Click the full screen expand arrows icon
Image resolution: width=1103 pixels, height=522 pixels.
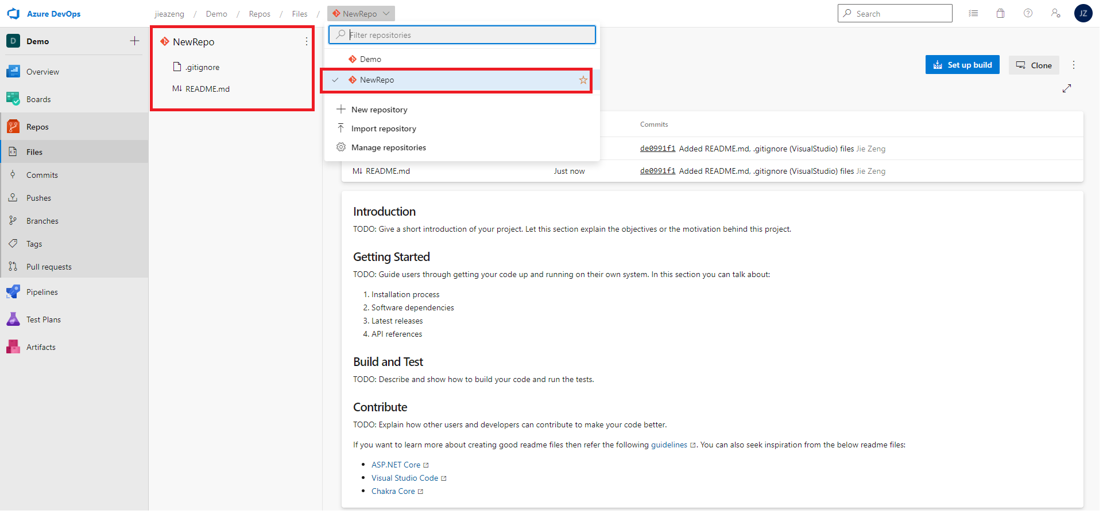coord(1067,88)
